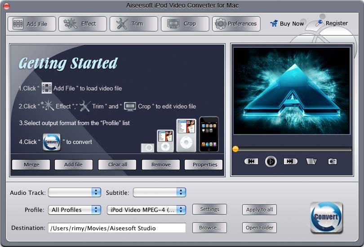Open Preferences from the toolbar
364x247 pixels.
(236, 24)
